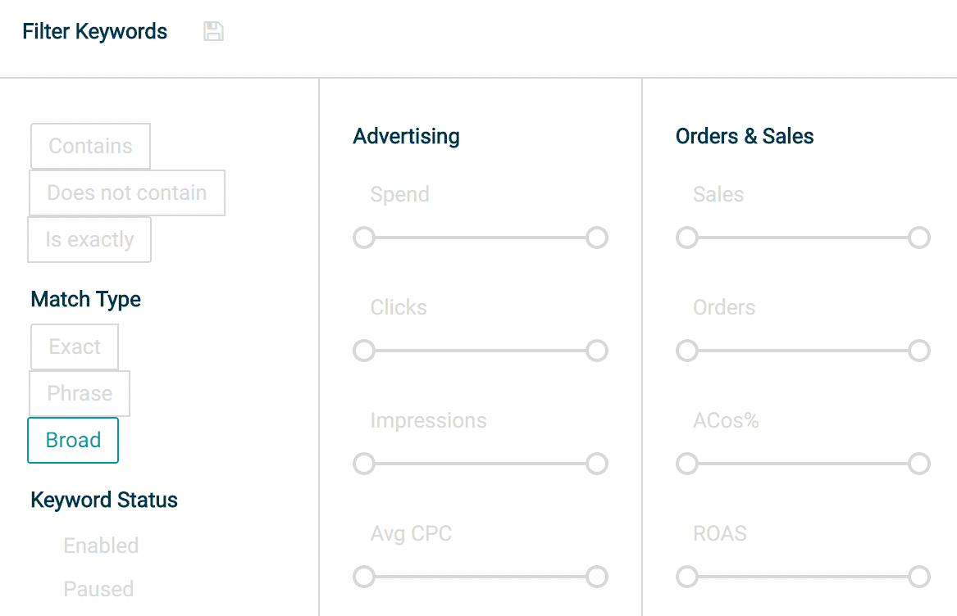The image size is (957, 616).
Task: Click the Orders slider maximum handle
Action: 919,351
